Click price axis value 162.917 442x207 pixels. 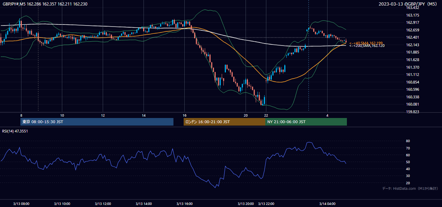click(413, 22)
